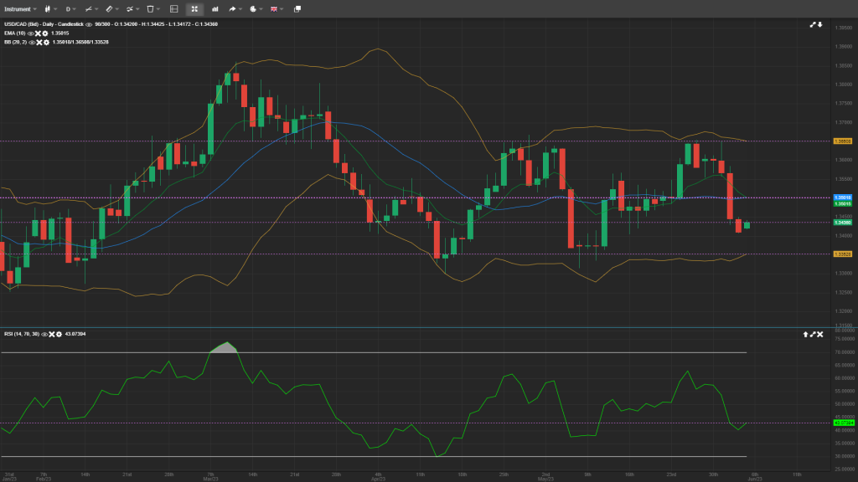The width and height of the screenshot is (858, 482).
Task: Expand the RSI panel
Action: pyautogui.click(x=813, y=334)
